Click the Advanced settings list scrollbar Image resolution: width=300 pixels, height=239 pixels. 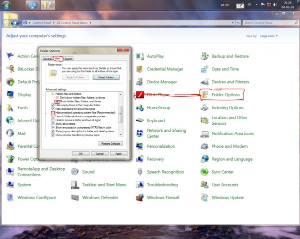120,115
